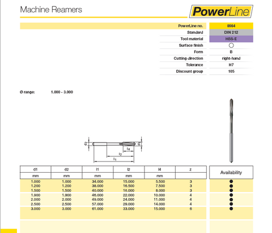Click the 'Discount group' label
272x233 pixels.
pos(189,71)
